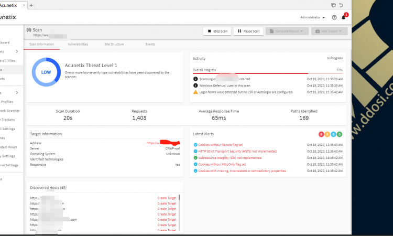Screen dimensions: 393x236
Task: Click icon beside contradictory cookie properties alert
Action: point(195,171)
